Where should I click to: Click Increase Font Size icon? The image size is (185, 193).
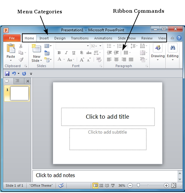click(x=82, y=60)
